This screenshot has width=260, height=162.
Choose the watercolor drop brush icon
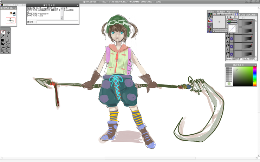pos(210,25)
